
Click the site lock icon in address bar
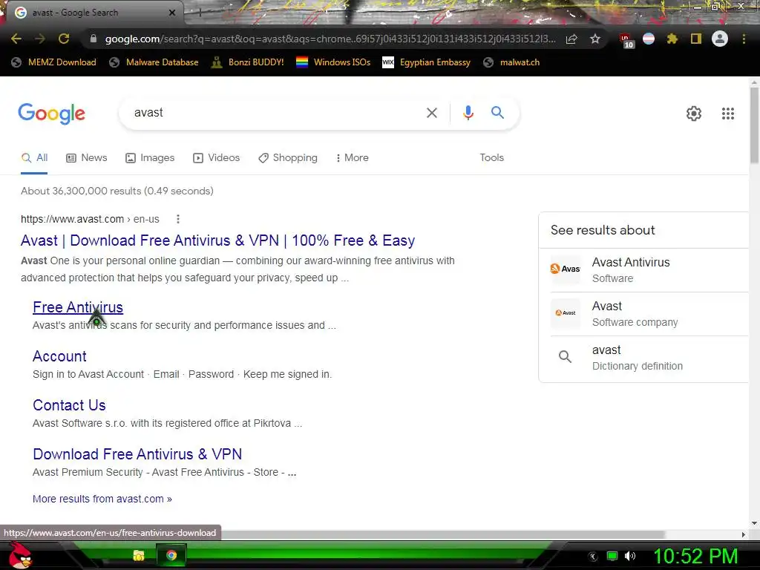coord(94,39)
